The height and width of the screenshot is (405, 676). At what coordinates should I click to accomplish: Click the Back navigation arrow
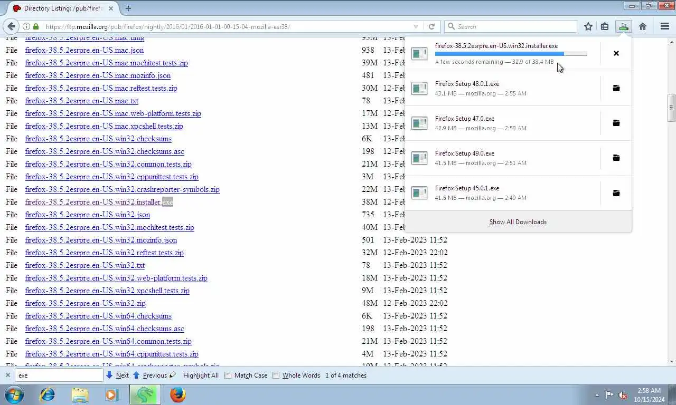(x=11, y=26)
